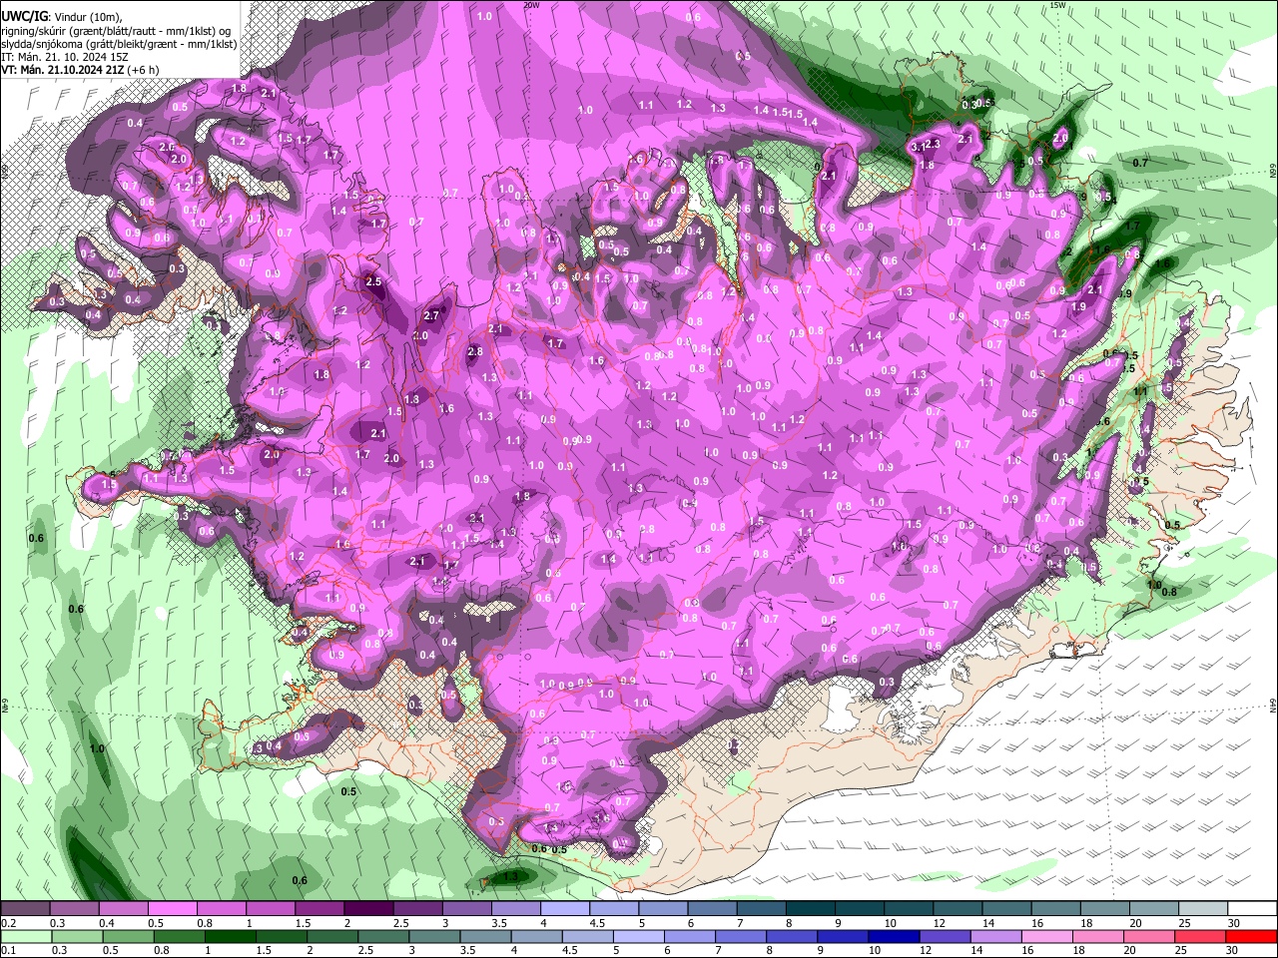Screen dimensions: 1278x958
Task: Click the palest green bottom-scale swatch above the 0.1 label
Action: [25, 936]
